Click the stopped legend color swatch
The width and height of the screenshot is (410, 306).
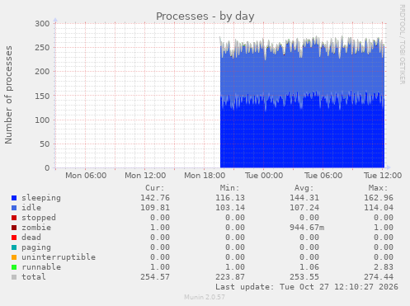click(x=14, y=218)
